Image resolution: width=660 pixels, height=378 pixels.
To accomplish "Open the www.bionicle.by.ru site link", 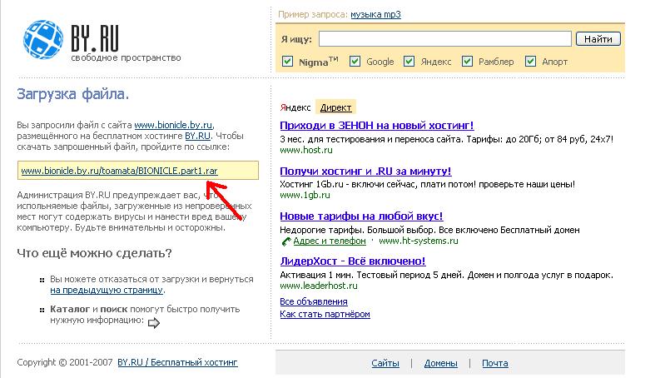I will pyautogui.click(x=173, y=125).
